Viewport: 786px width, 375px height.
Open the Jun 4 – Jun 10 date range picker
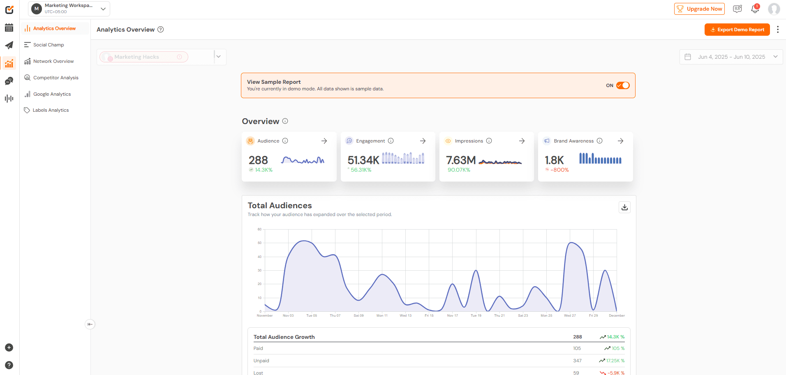click(731, 57)
